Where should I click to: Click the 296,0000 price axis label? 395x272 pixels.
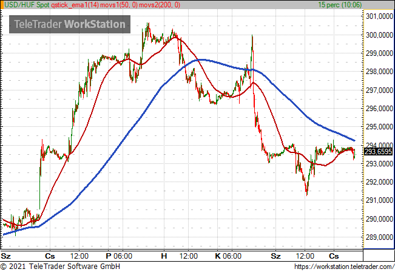(x=379, y=109)
